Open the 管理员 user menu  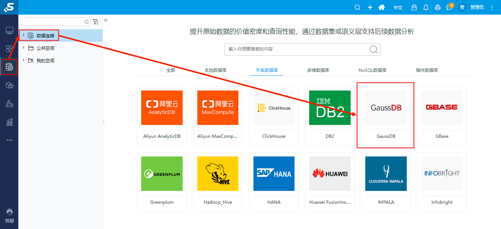(477, 7)
